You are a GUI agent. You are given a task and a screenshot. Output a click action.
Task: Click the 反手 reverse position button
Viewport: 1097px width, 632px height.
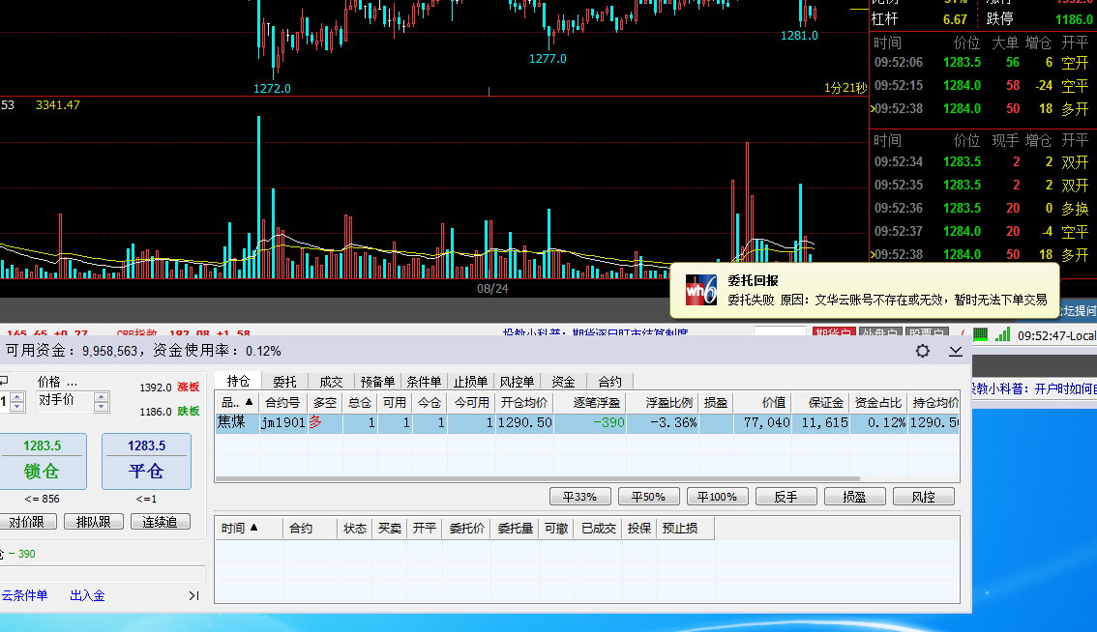click(785, 497)
